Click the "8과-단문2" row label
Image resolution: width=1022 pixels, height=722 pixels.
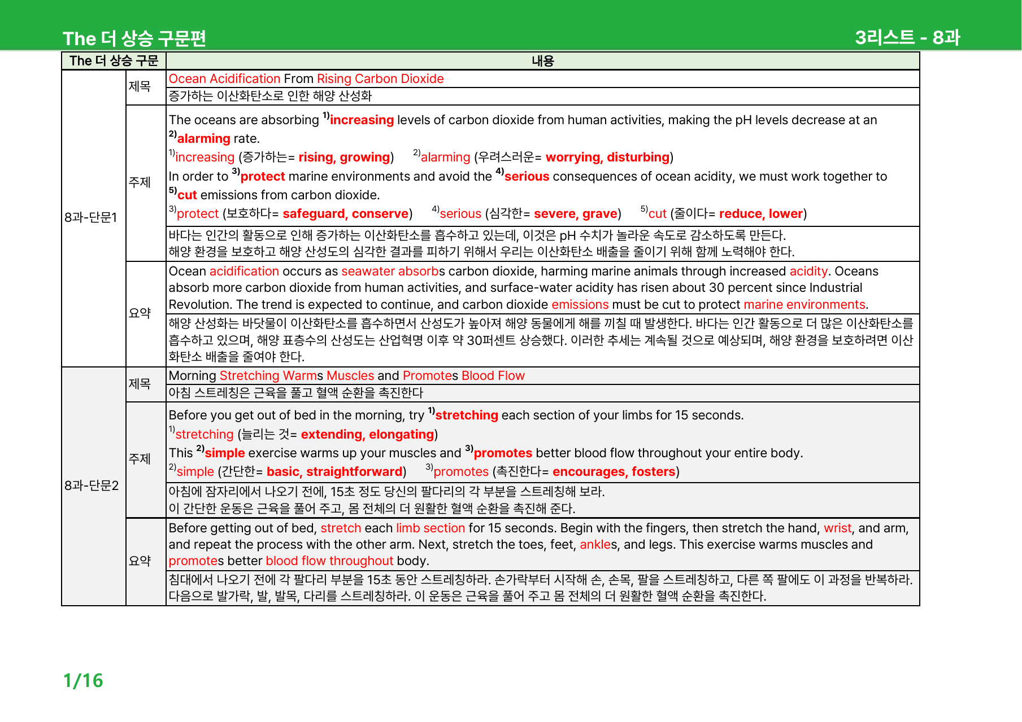tap(92, 485)
